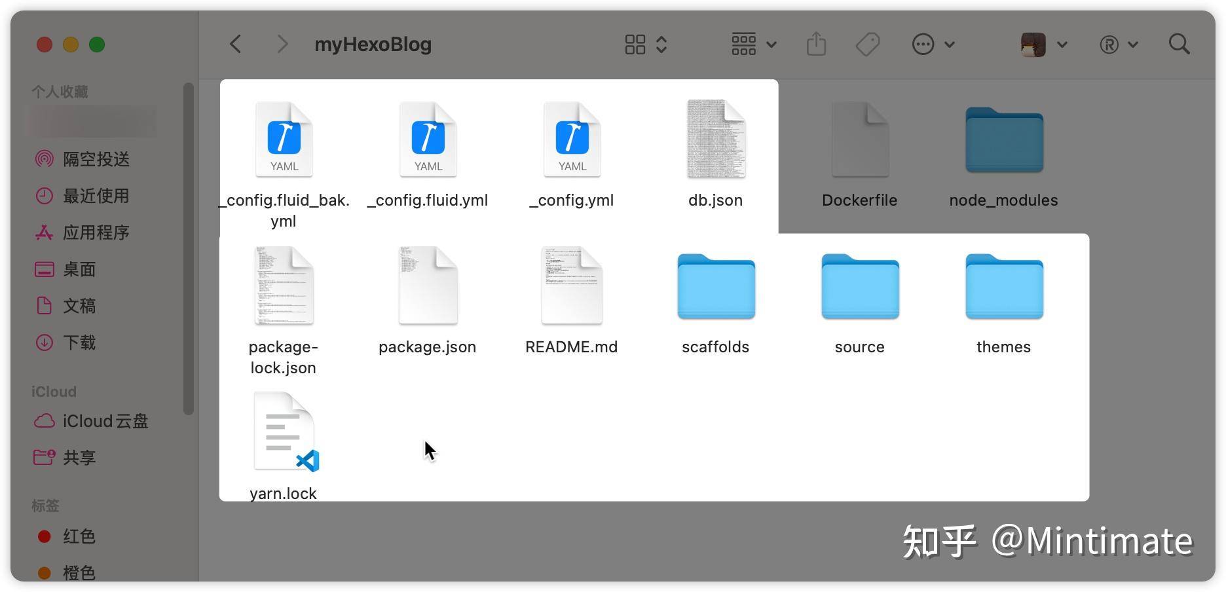Open the ellipsis action menu icon

[x=923, y=45]
